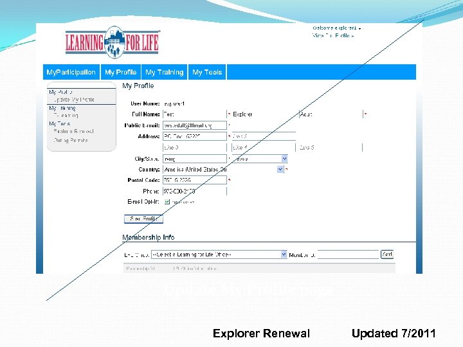Click the Full Name field containing Adult
463x347 pixels.
pos(331,114)
